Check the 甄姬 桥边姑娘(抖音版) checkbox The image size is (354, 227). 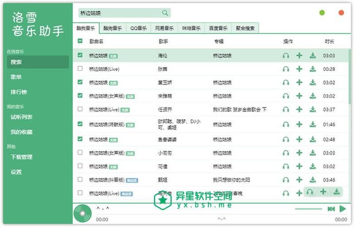tap(80, 179)
